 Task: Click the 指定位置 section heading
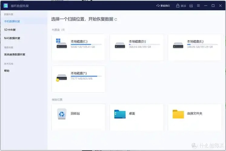(57, 100)
